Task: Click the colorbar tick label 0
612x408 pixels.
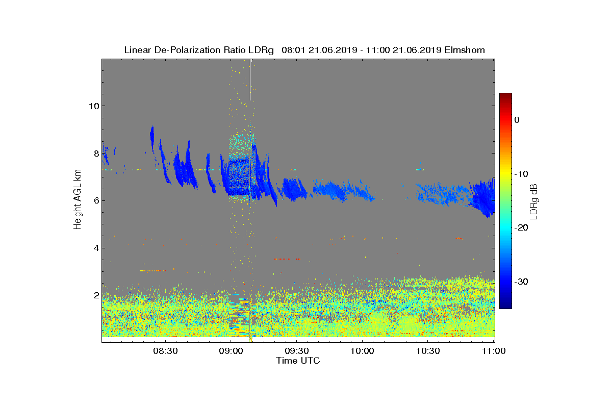Action: click(x=517, y=120)
